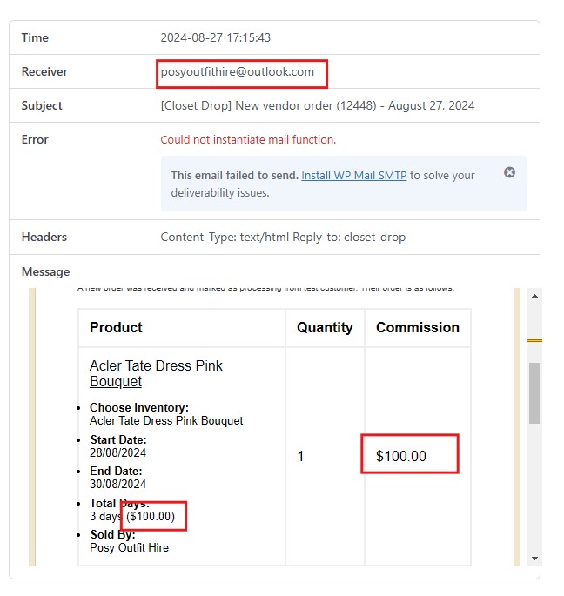Viewport: 564px width, 596px height.
Task: Dismiss the email failed to send notice
Action: coord(510,172)
